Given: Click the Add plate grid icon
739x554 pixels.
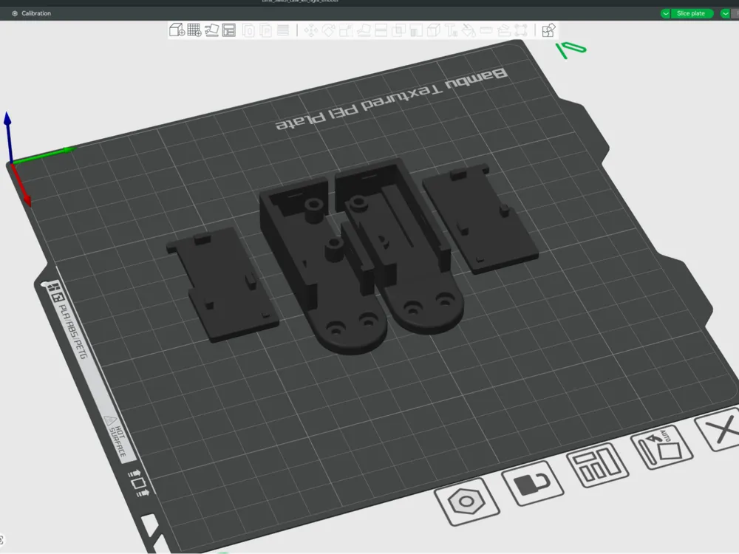Looking at the screenshot, I should [194, 30].
